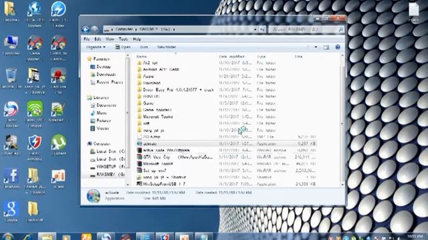Open the Tools menu

pyautogui.click(x=123, y=39)
